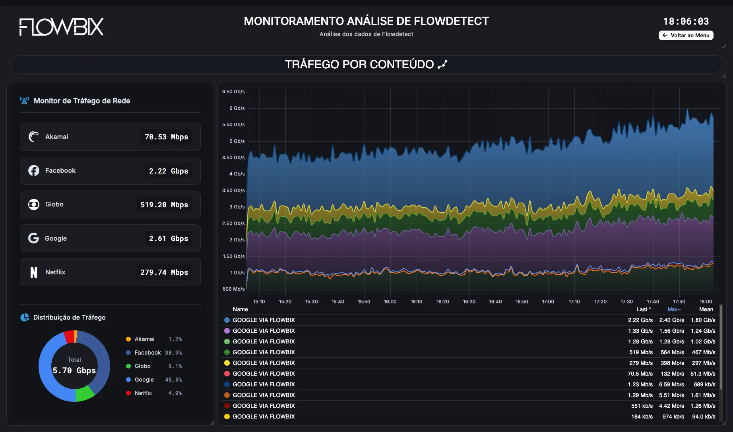The height and width of the screenshot is (432, 733).
Task: Click the Name column header in legend
Action: coord(240,309)
